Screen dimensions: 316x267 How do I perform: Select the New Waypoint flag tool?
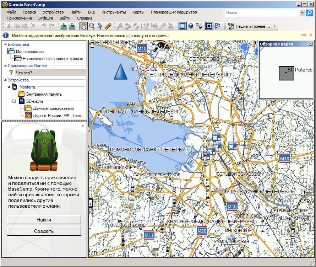pyautogui.click(x=120, y=26)
